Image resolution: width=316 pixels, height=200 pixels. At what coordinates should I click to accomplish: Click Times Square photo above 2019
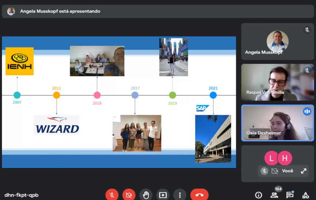[173, 57]
